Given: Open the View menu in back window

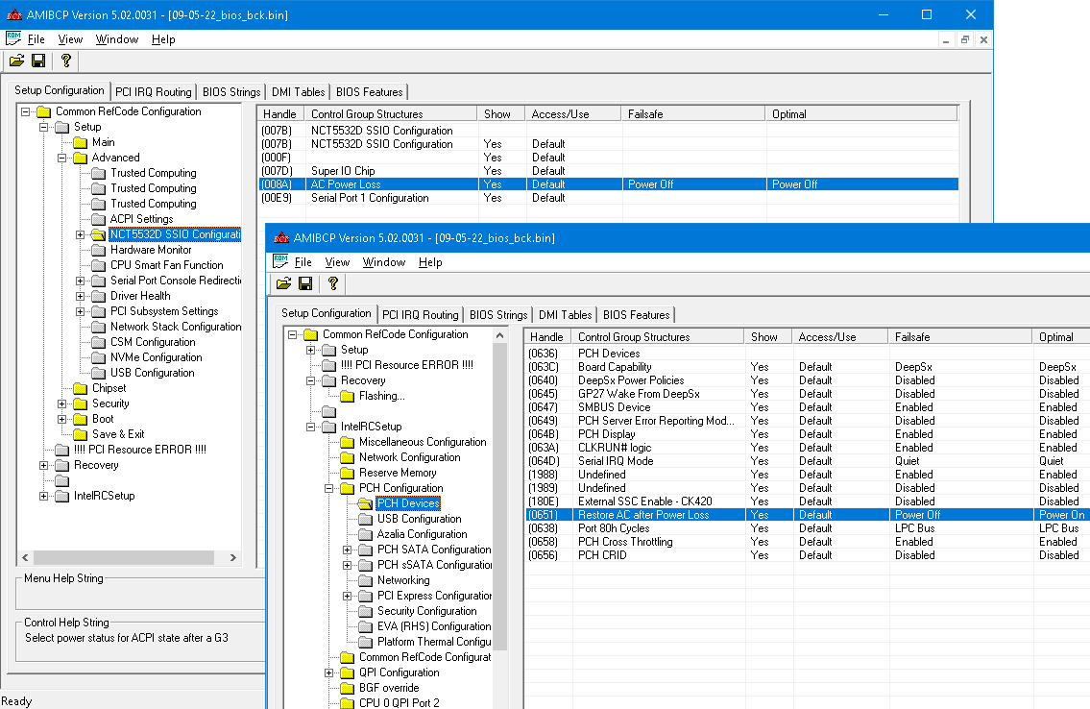Looking at the screenshot, I should 70,39.
